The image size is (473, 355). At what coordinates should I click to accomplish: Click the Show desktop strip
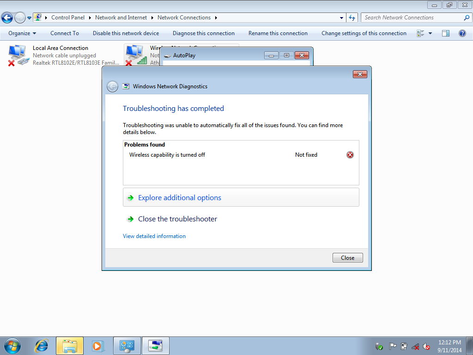[x=470, y=346]
